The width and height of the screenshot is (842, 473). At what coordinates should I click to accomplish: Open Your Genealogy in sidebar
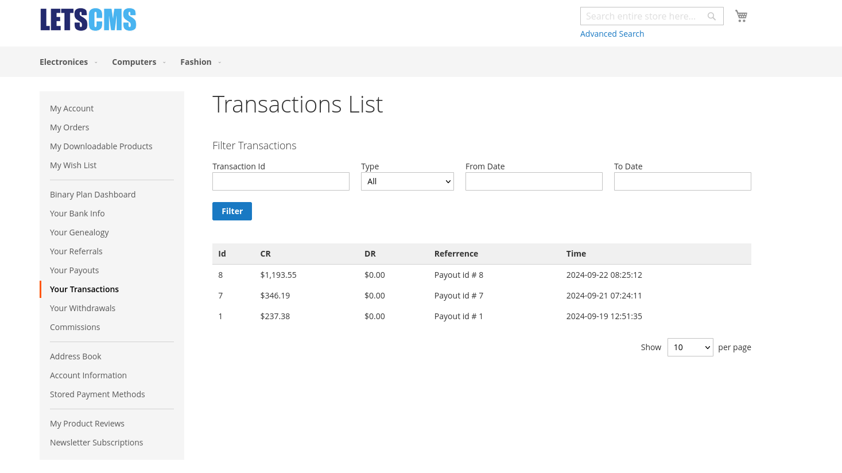79,232
